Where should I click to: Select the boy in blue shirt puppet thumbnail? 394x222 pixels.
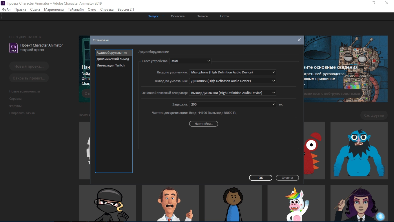233,203
